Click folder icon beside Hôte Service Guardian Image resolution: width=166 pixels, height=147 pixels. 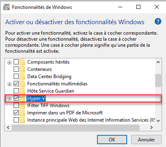click(22, 91)
